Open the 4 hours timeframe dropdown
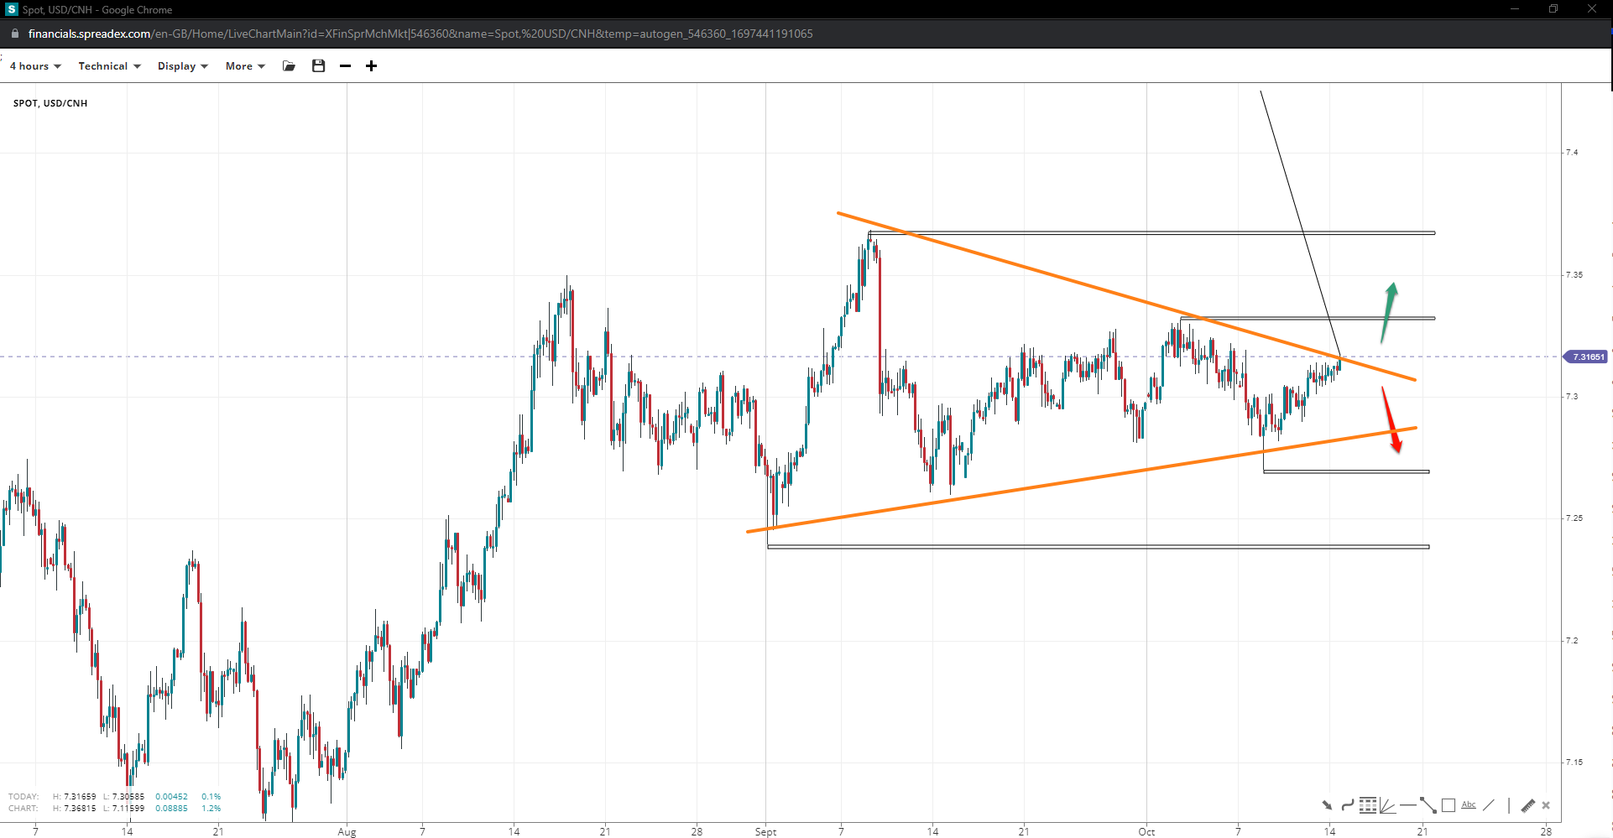The height and width of the screenshot is (838, 1613). point(35,66)
